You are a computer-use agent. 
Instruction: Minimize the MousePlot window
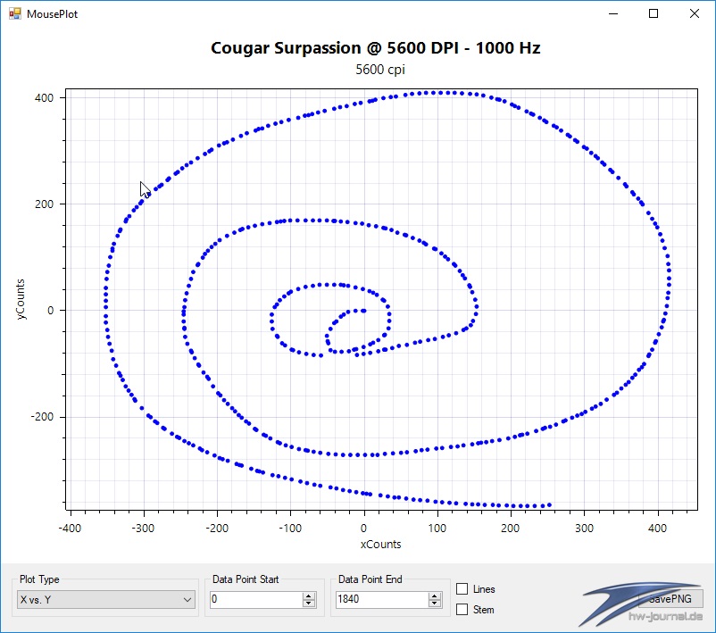pos(613,13)
